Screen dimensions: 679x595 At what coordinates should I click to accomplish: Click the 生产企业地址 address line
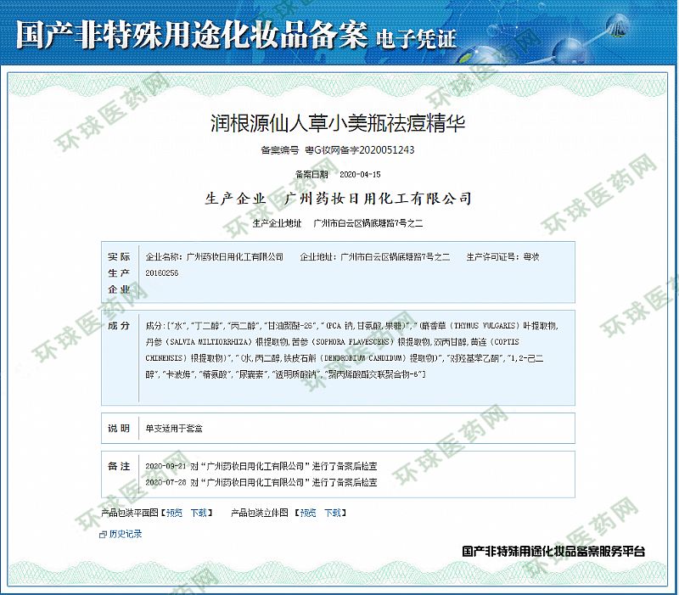tap(338, 223)
